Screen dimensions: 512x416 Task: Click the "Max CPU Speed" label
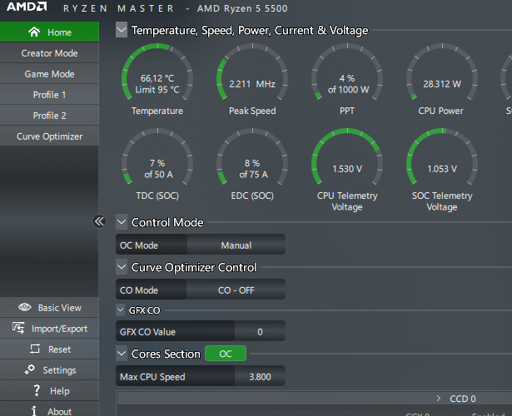coord(152,377)
